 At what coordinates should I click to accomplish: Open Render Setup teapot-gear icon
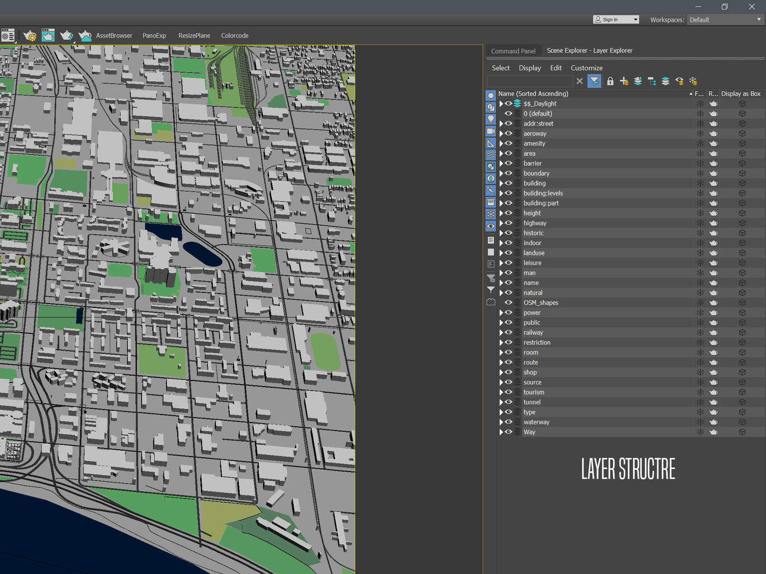[30, 36]
